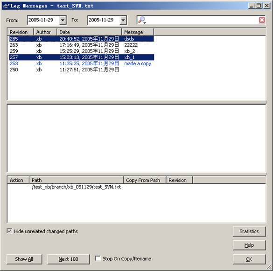
Task: Open the To date dropdown
Action: click(x=123, y=20)
